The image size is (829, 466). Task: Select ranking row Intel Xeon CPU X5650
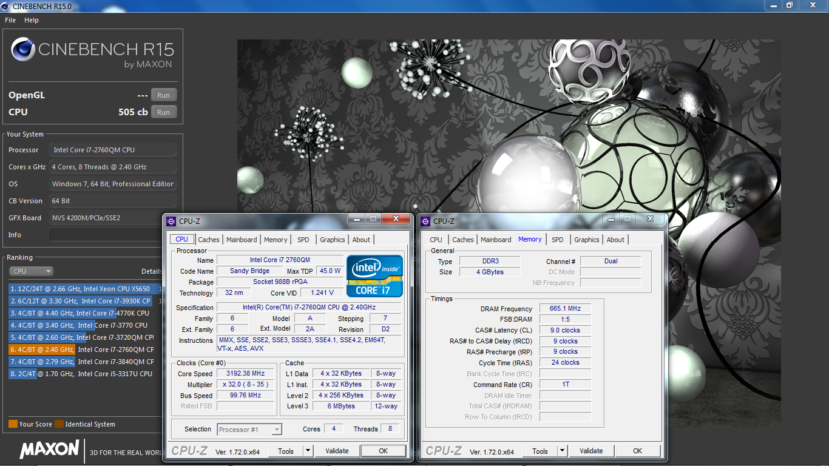85,289
